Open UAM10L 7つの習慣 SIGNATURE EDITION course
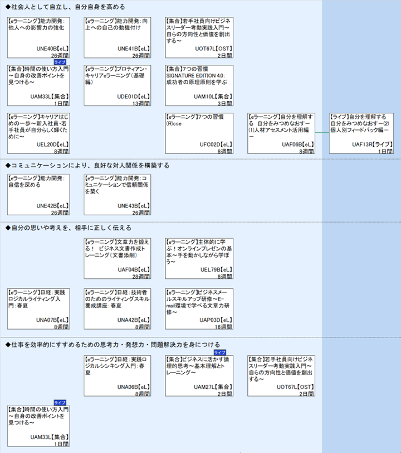 199,85
